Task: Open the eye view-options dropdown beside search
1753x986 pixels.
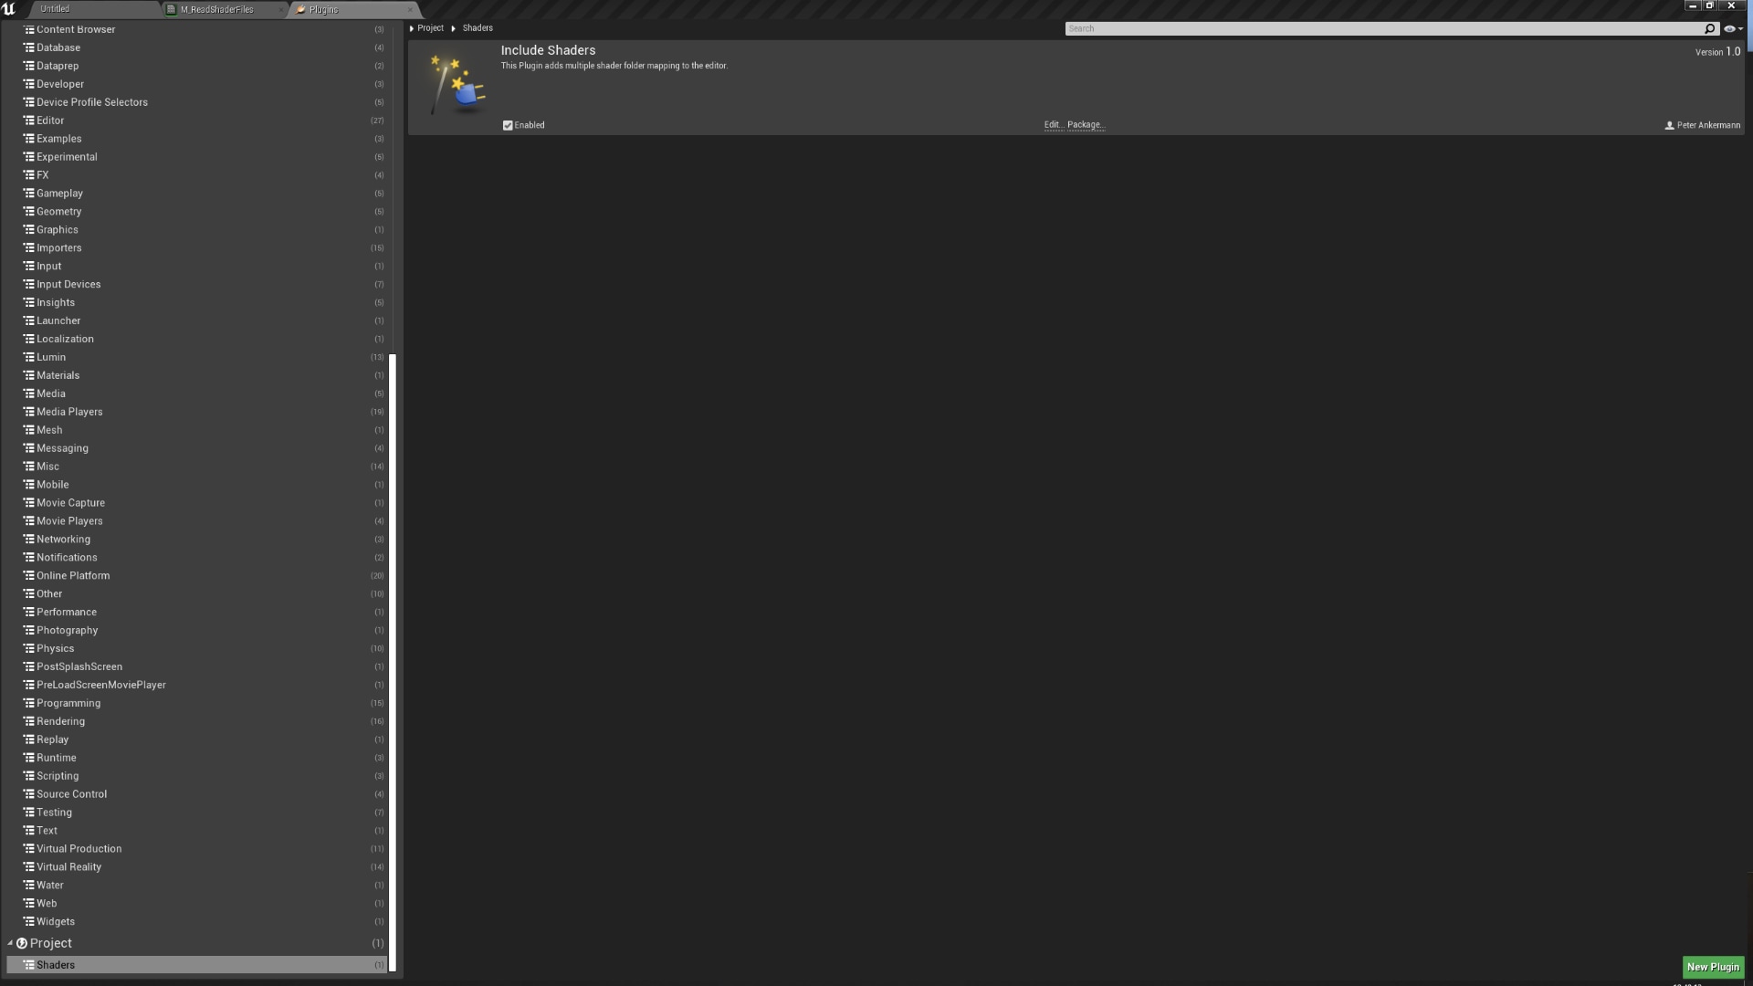Action: click(1731, 28)
